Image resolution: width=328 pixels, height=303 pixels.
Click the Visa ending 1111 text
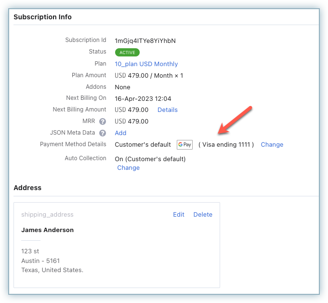(x=226, y=145)
